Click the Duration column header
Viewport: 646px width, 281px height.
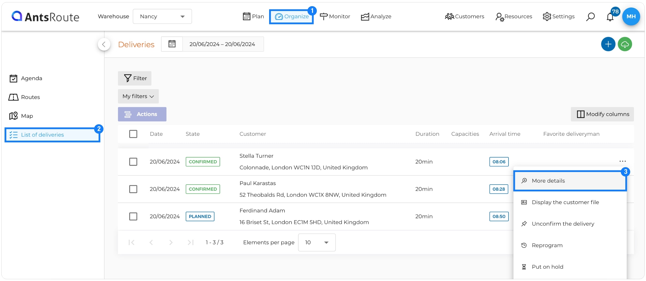pos(427,134)
